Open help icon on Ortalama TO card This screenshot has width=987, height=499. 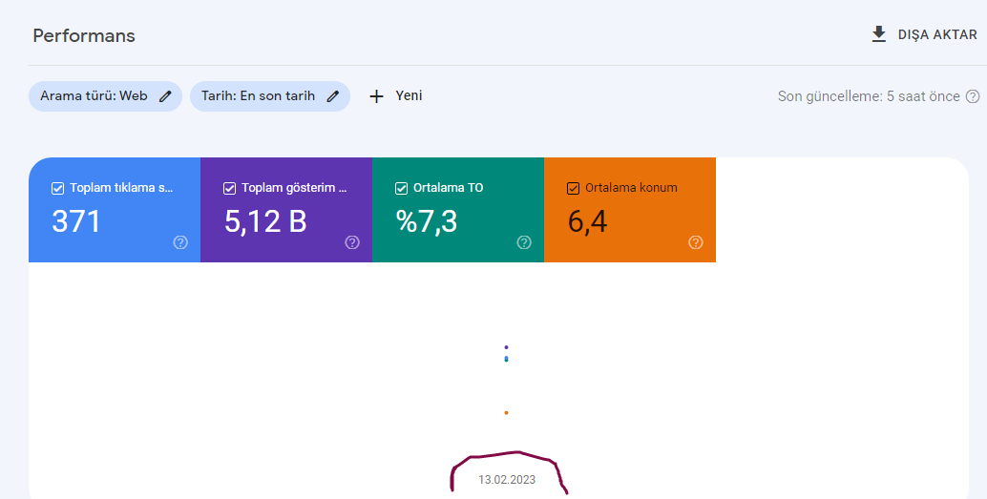[524, 242]
